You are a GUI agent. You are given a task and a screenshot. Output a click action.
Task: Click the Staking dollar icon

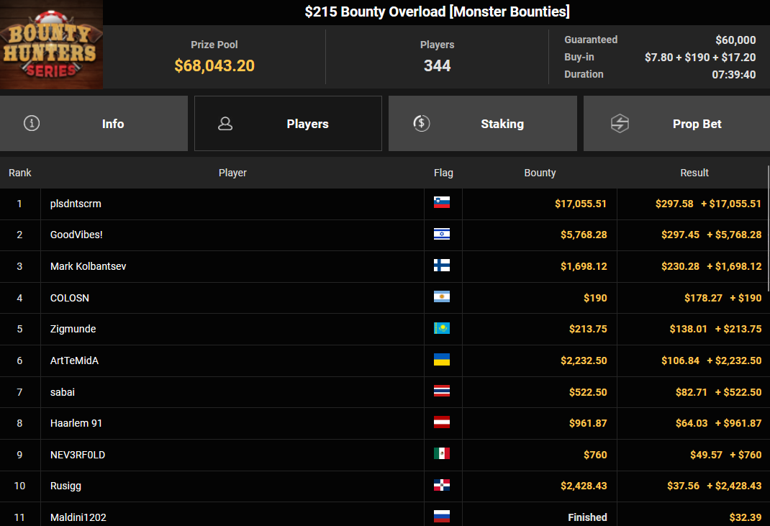point(421,123)
